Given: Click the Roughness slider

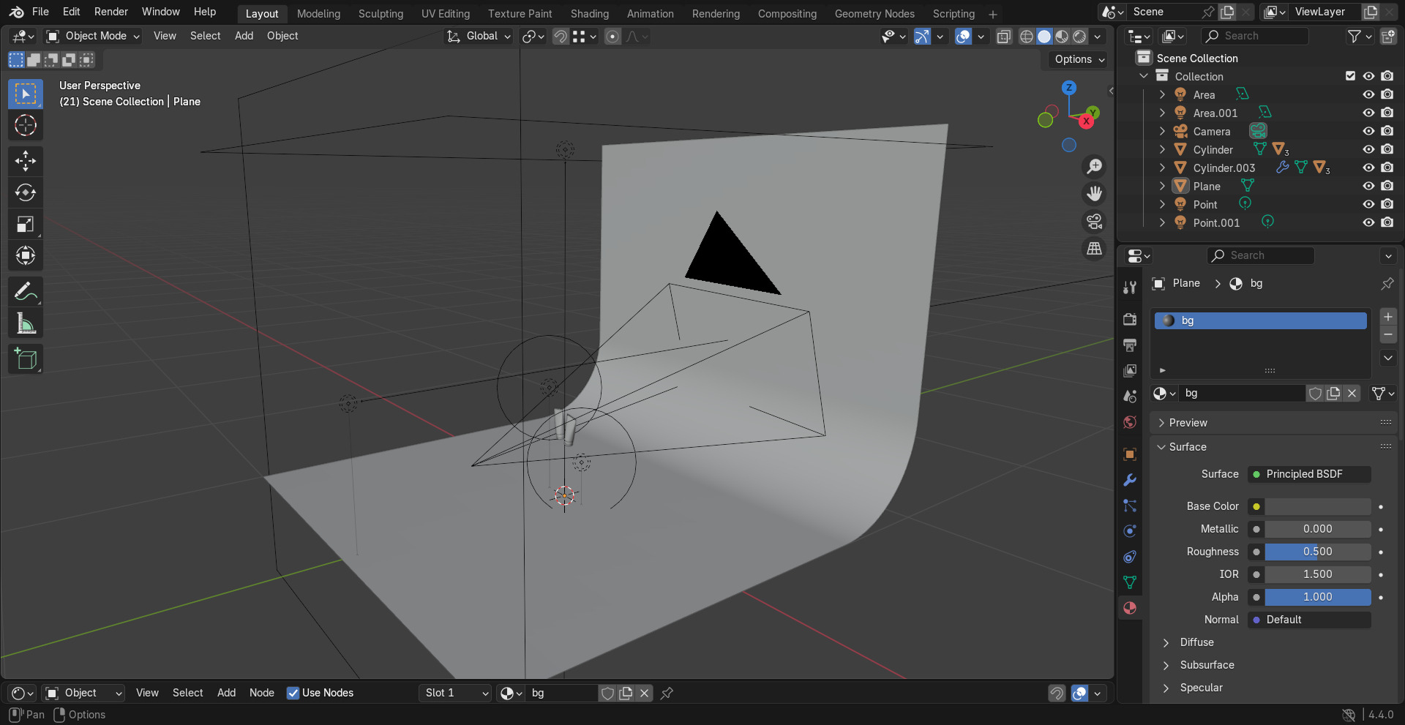Looking at the screenshot, I should pos(1317,552).
